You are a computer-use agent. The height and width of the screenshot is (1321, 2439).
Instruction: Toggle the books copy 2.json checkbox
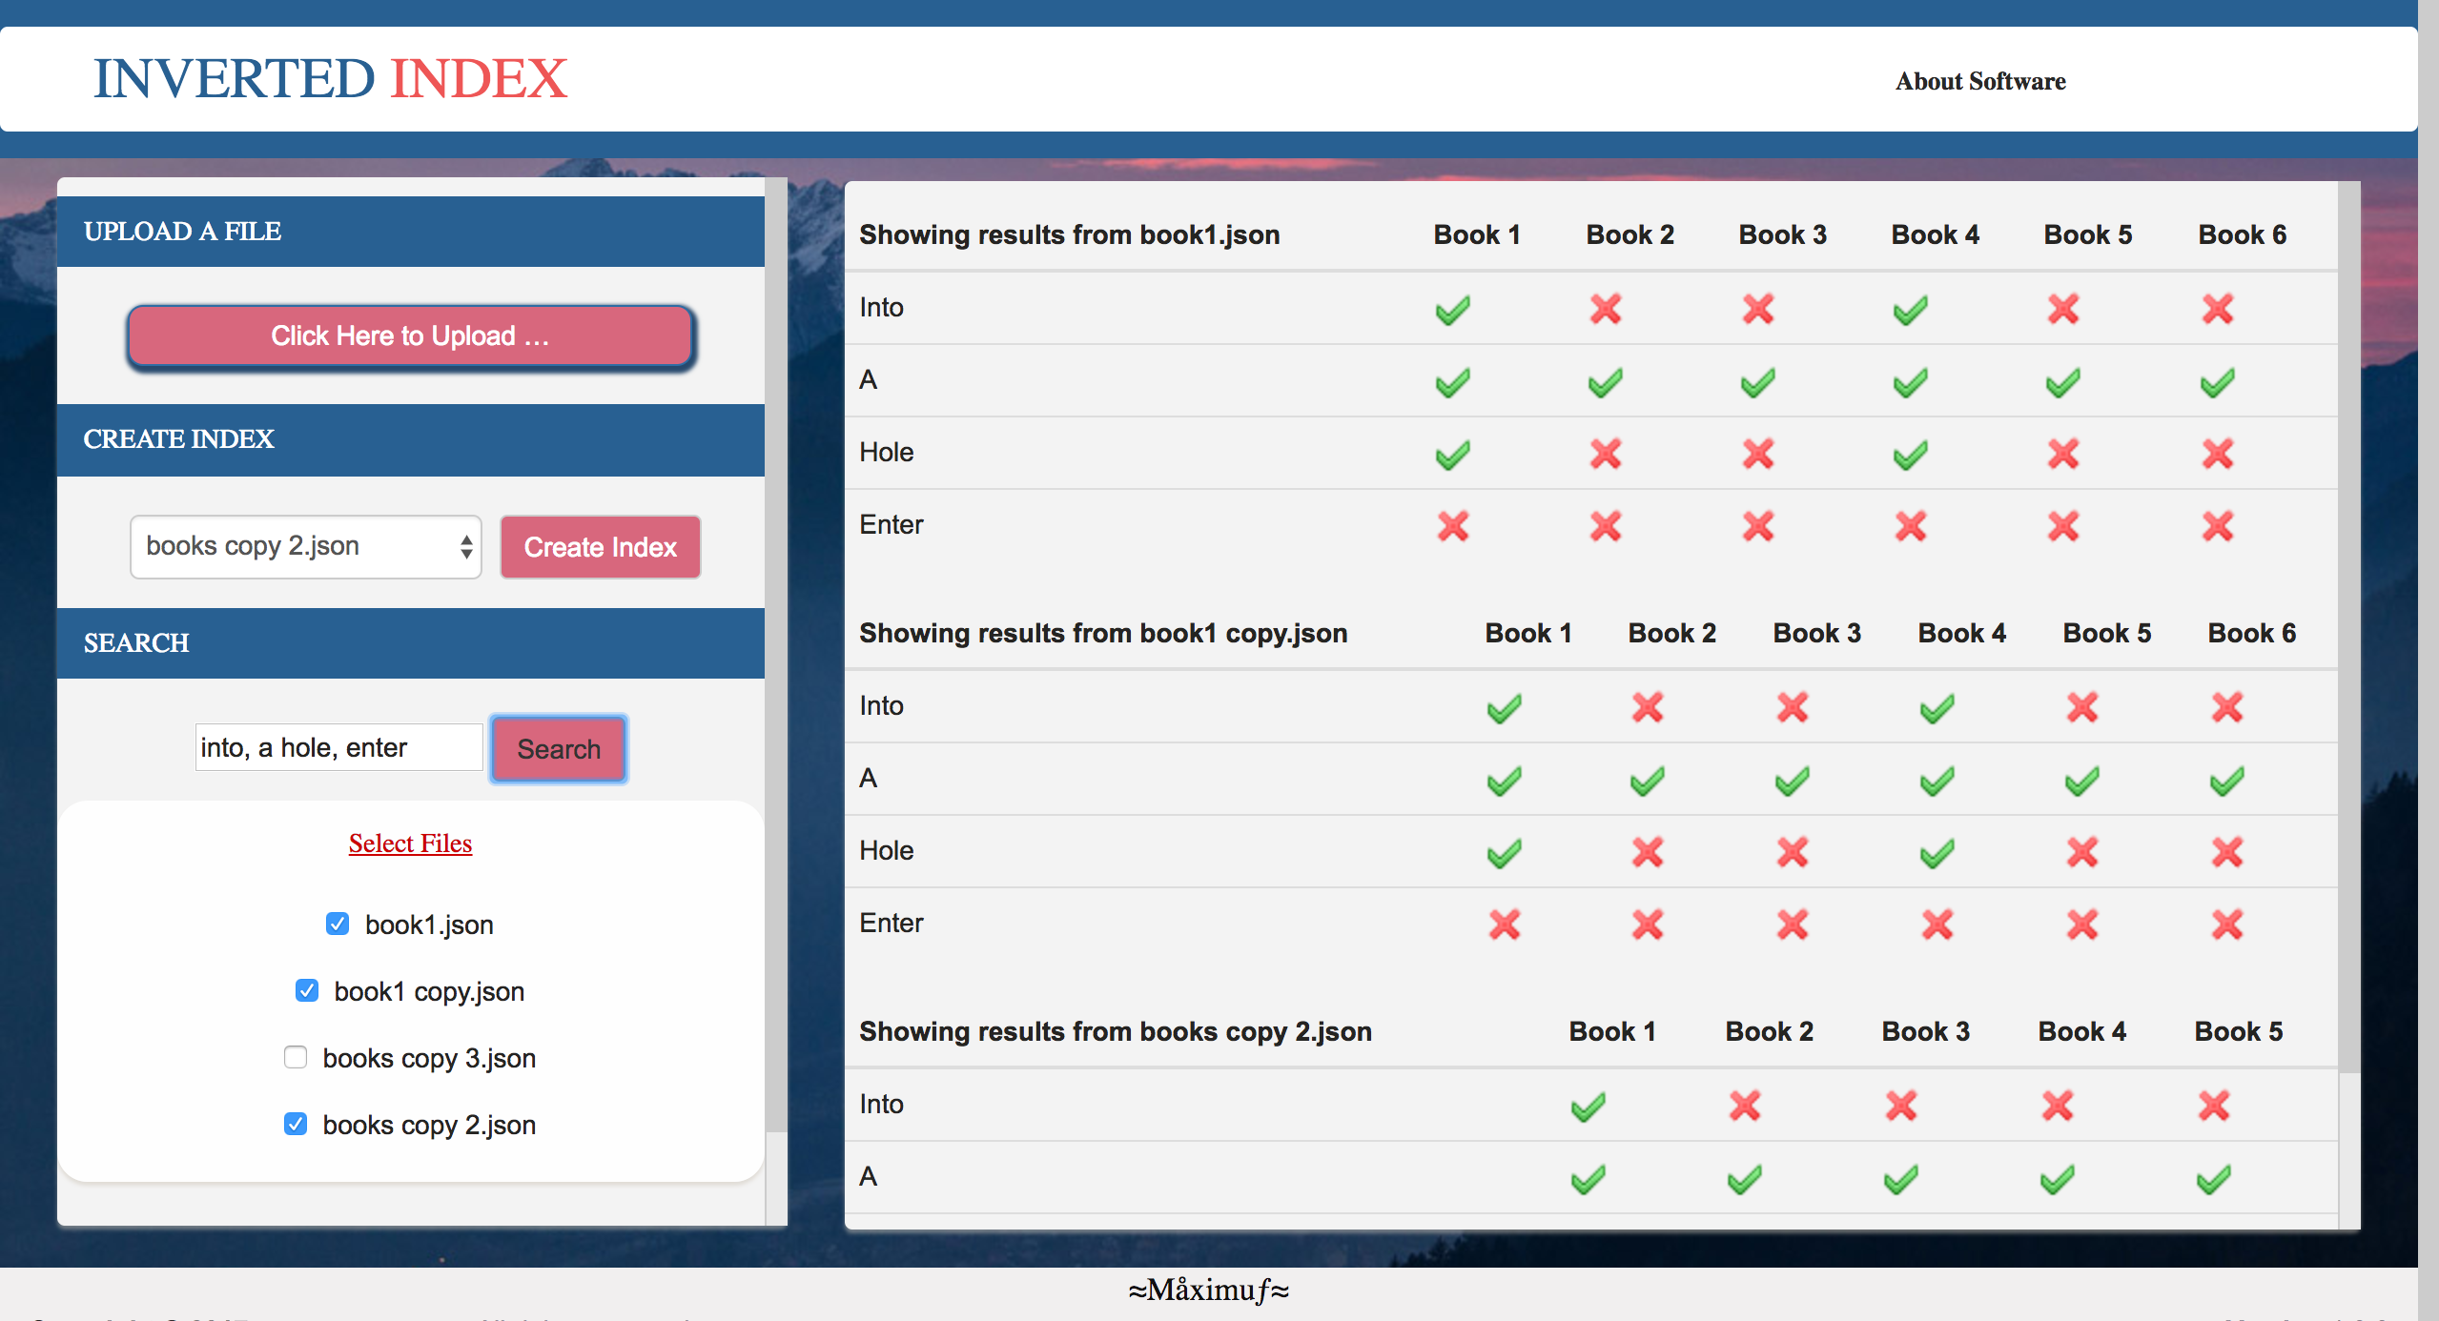pos(296,1124)
